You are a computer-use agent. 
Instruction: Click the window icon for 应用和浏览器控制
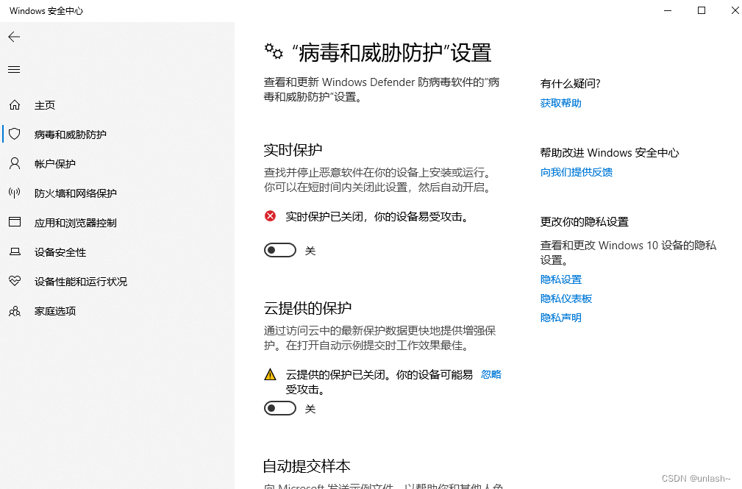pyautogui.click(x=15, y=222)
